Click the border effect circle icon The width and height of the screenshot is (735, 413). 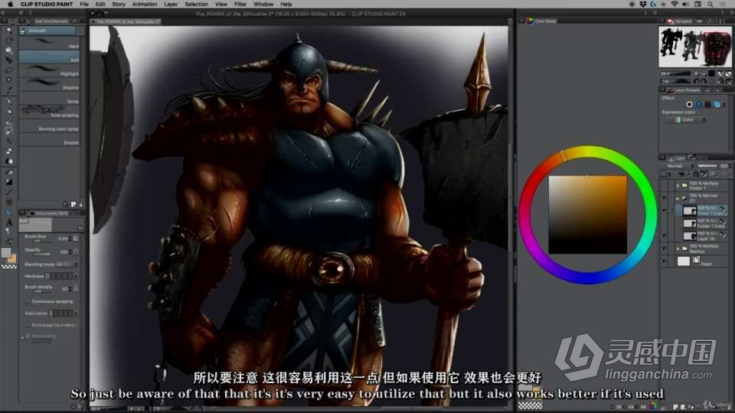pos(689,105)
